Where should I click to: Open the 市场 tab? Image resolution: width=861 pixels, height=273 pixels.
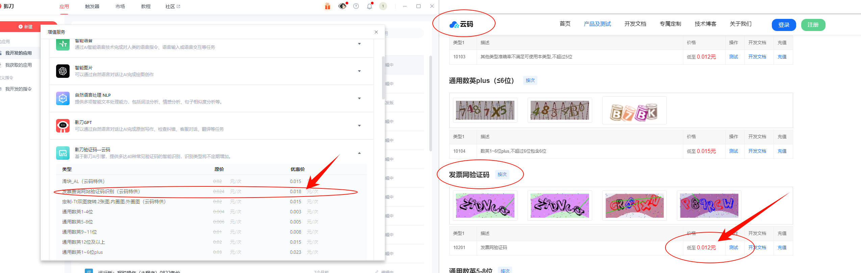pos(120,6)
